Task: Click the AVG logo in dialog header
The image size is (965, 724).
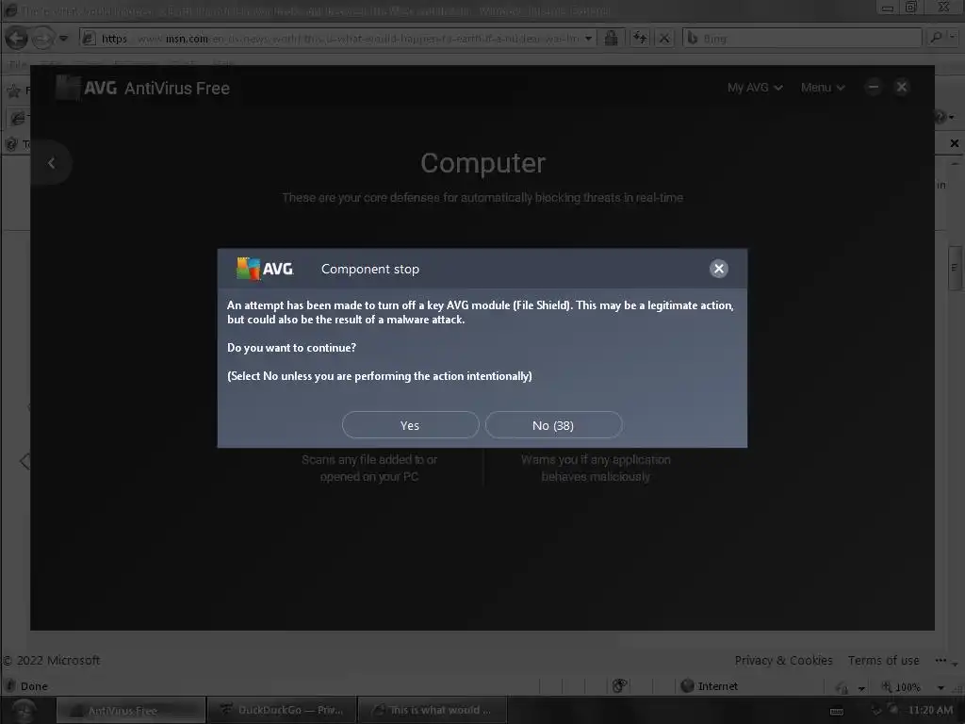Action: tap(265, 269)
